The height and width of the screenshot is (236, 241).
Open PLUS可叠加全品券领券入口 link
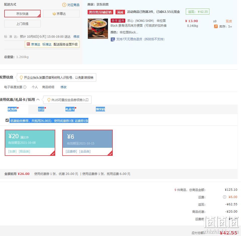pos(70,100)
